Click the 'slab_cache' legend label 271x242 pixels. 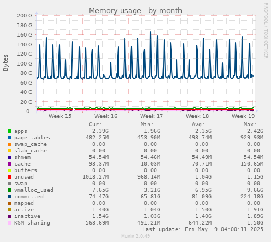click(31, 151)
